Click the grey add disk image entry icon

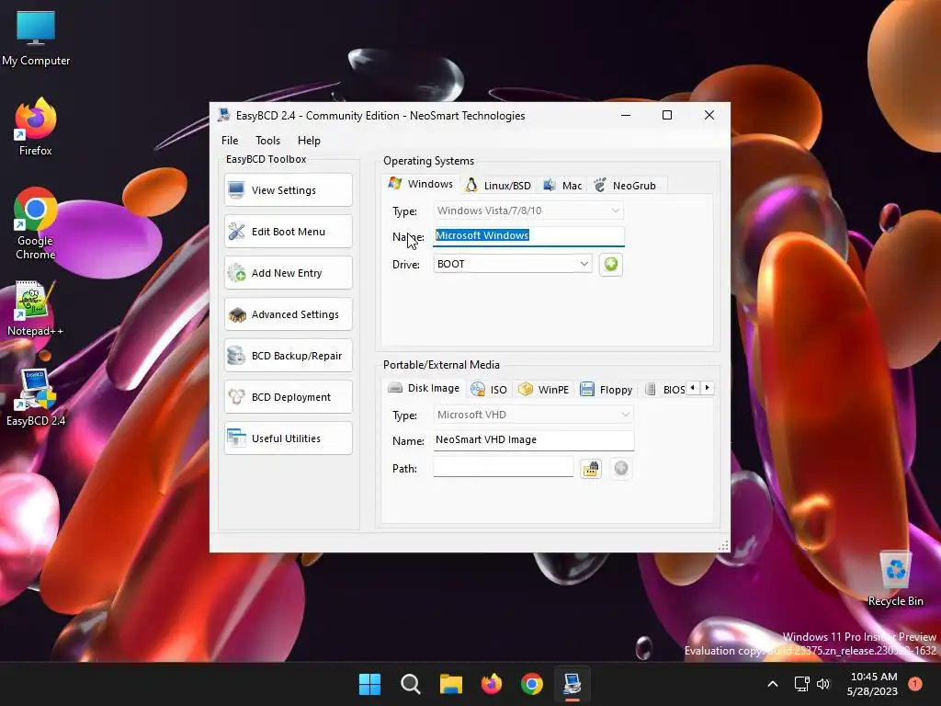click(x=621, y=468)
